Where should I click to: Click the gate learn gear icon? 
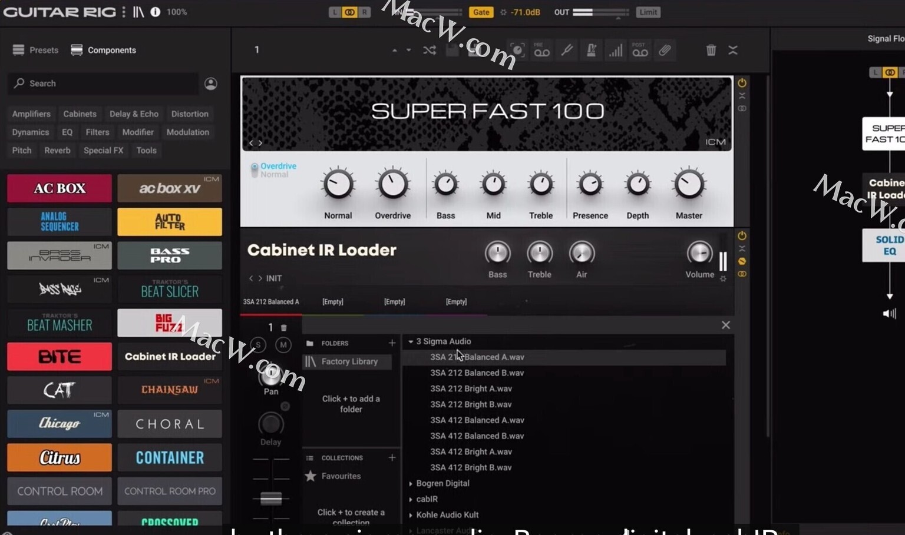503,12
